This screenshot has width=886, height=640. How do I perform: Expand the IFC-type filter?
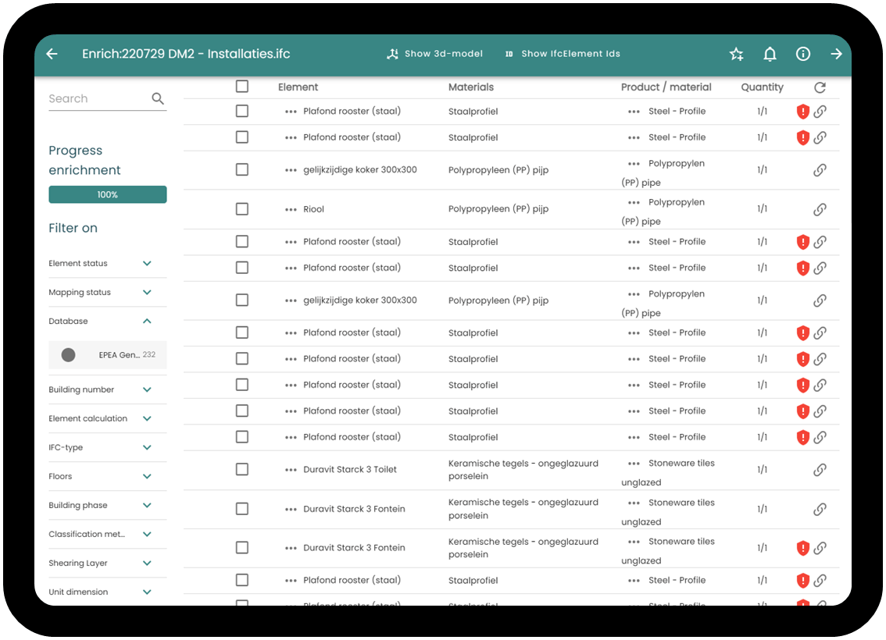click(x=147, y=447)
